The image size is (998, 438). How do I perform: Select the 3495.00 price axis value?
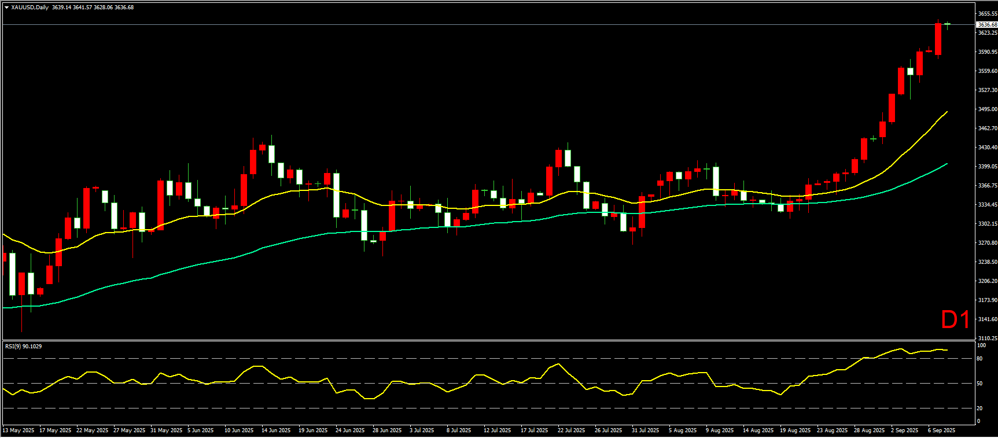987,109
